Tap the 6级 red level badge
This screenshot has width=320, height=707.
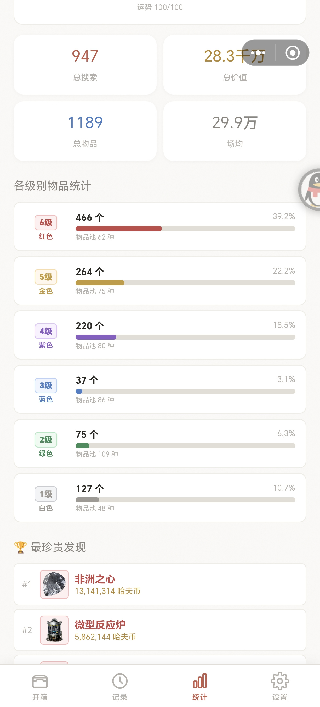coord(46,223)
